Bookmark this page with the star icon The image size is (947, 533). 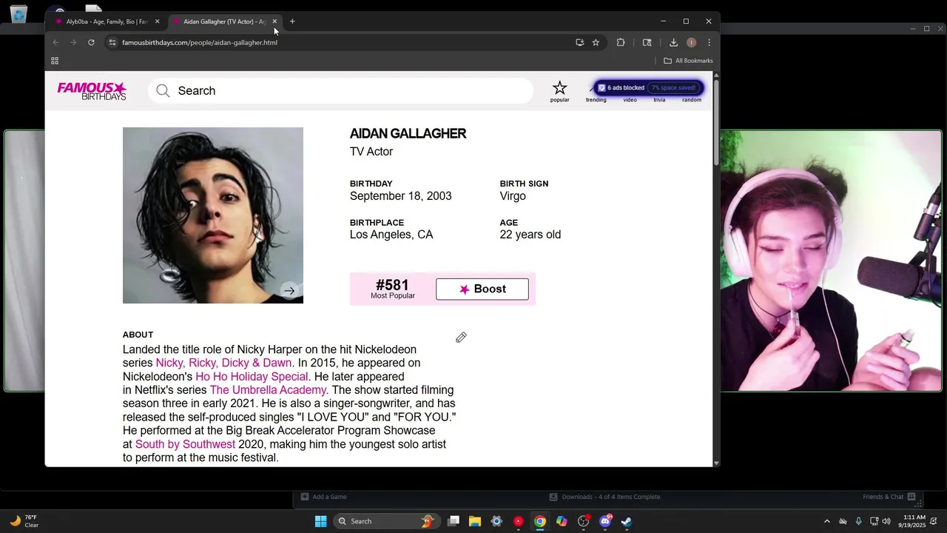click(x=596, y=42)
